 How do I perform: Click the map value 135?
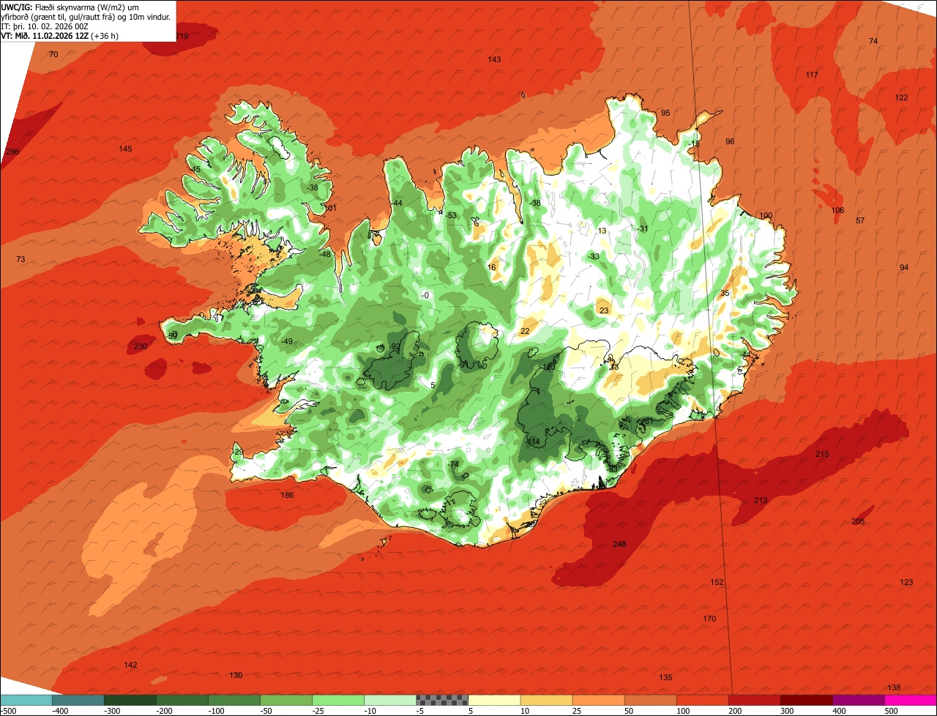[665, 677]
